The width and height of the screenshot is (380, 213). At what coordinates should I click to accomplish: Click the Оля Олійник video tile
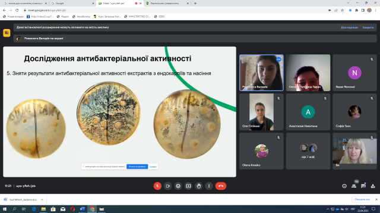pos(261,112)
